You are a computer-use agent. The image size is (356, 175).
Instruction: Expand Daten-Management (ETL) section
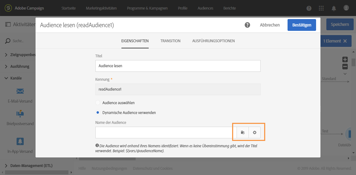[x=7, y=166]
